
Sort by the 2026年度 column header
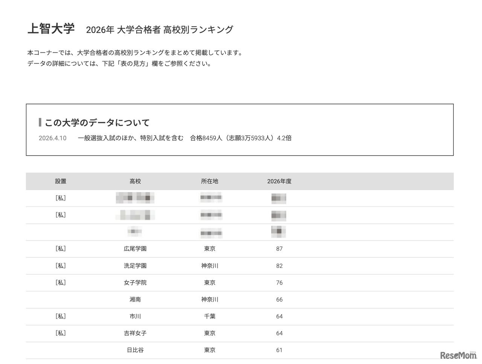coord(279,181)
